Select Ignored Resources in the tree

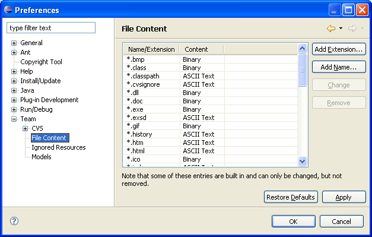pos(59,147)
